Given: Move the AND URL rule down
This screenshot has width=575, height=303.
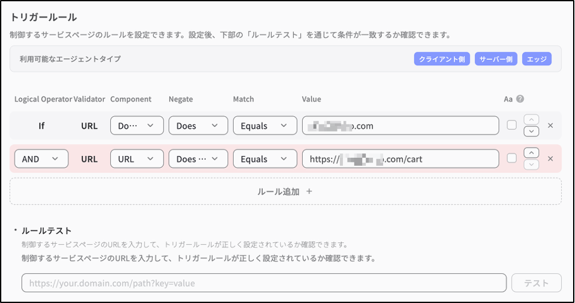Looking at the screenshot, I should [x=531, y=165].
